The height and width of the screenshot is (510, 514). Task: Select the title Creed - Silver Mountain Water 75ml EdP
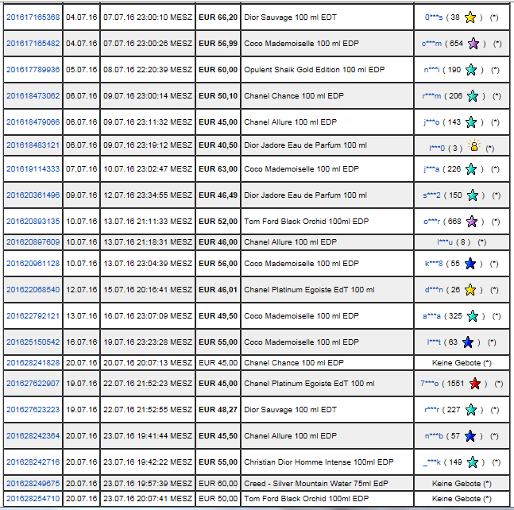click(316, 484)
